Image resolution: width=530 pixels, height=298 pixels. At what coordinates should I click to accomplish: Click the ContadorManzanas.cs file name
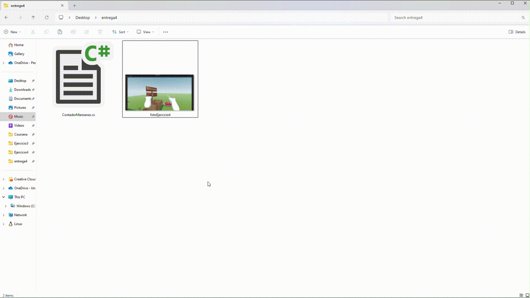pyautogui.click(x=78, y=115)
